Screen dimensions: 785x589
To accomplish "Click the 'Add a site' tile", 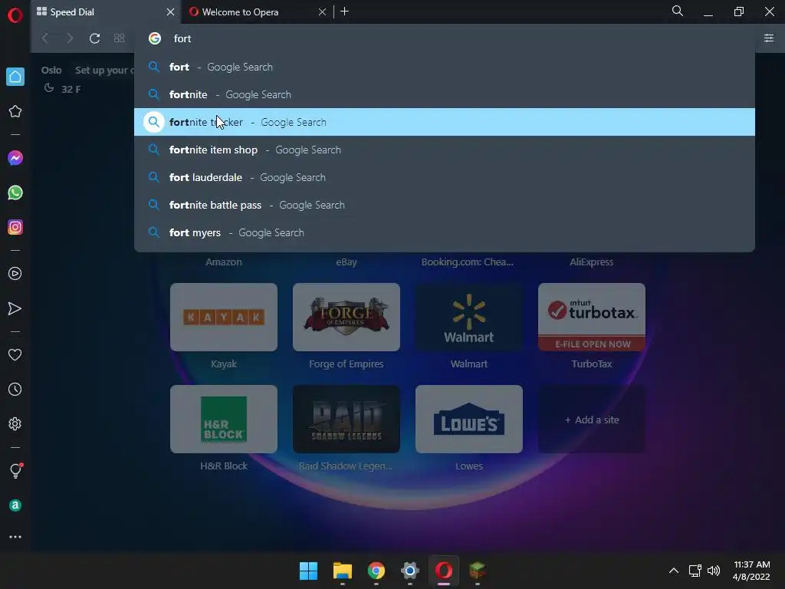I will (x=592, y=420).
